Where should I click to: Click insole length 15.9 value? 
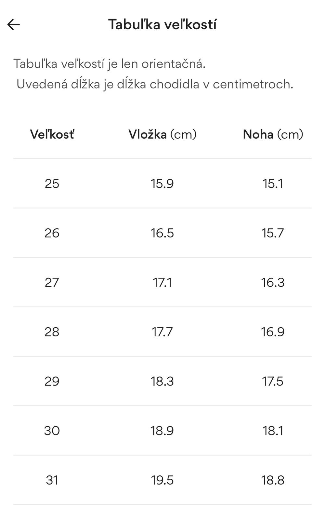coord(162,184)
